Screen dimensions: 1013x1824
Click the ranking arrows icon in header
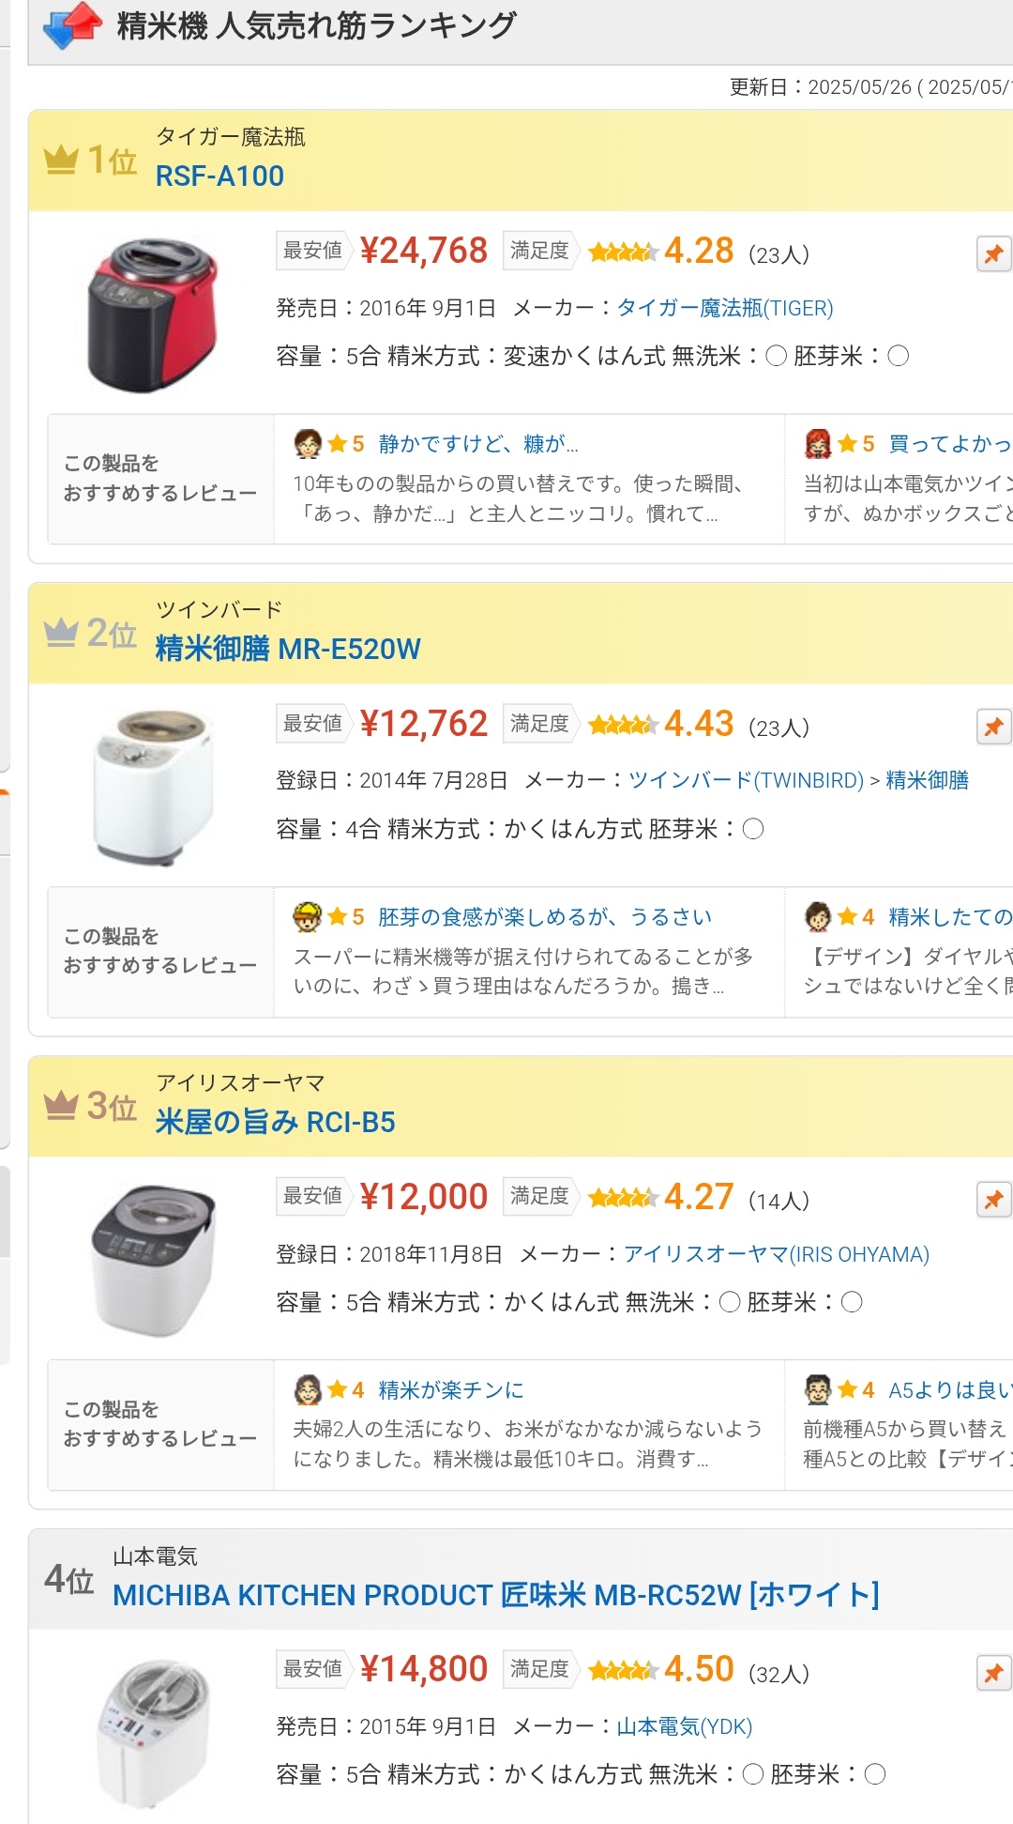click(x=73, y=25)
